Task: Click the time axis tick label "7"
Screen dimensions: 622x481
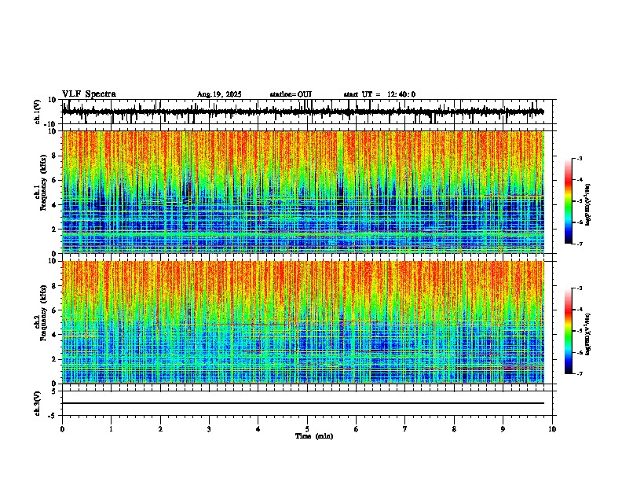Action: pos(405,429)
